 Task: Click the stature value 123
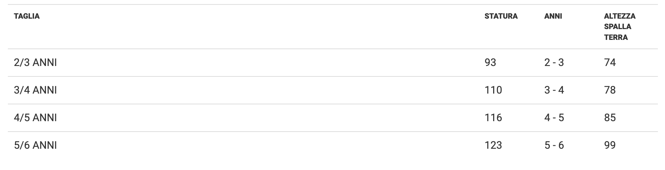(x=493, y=145)
